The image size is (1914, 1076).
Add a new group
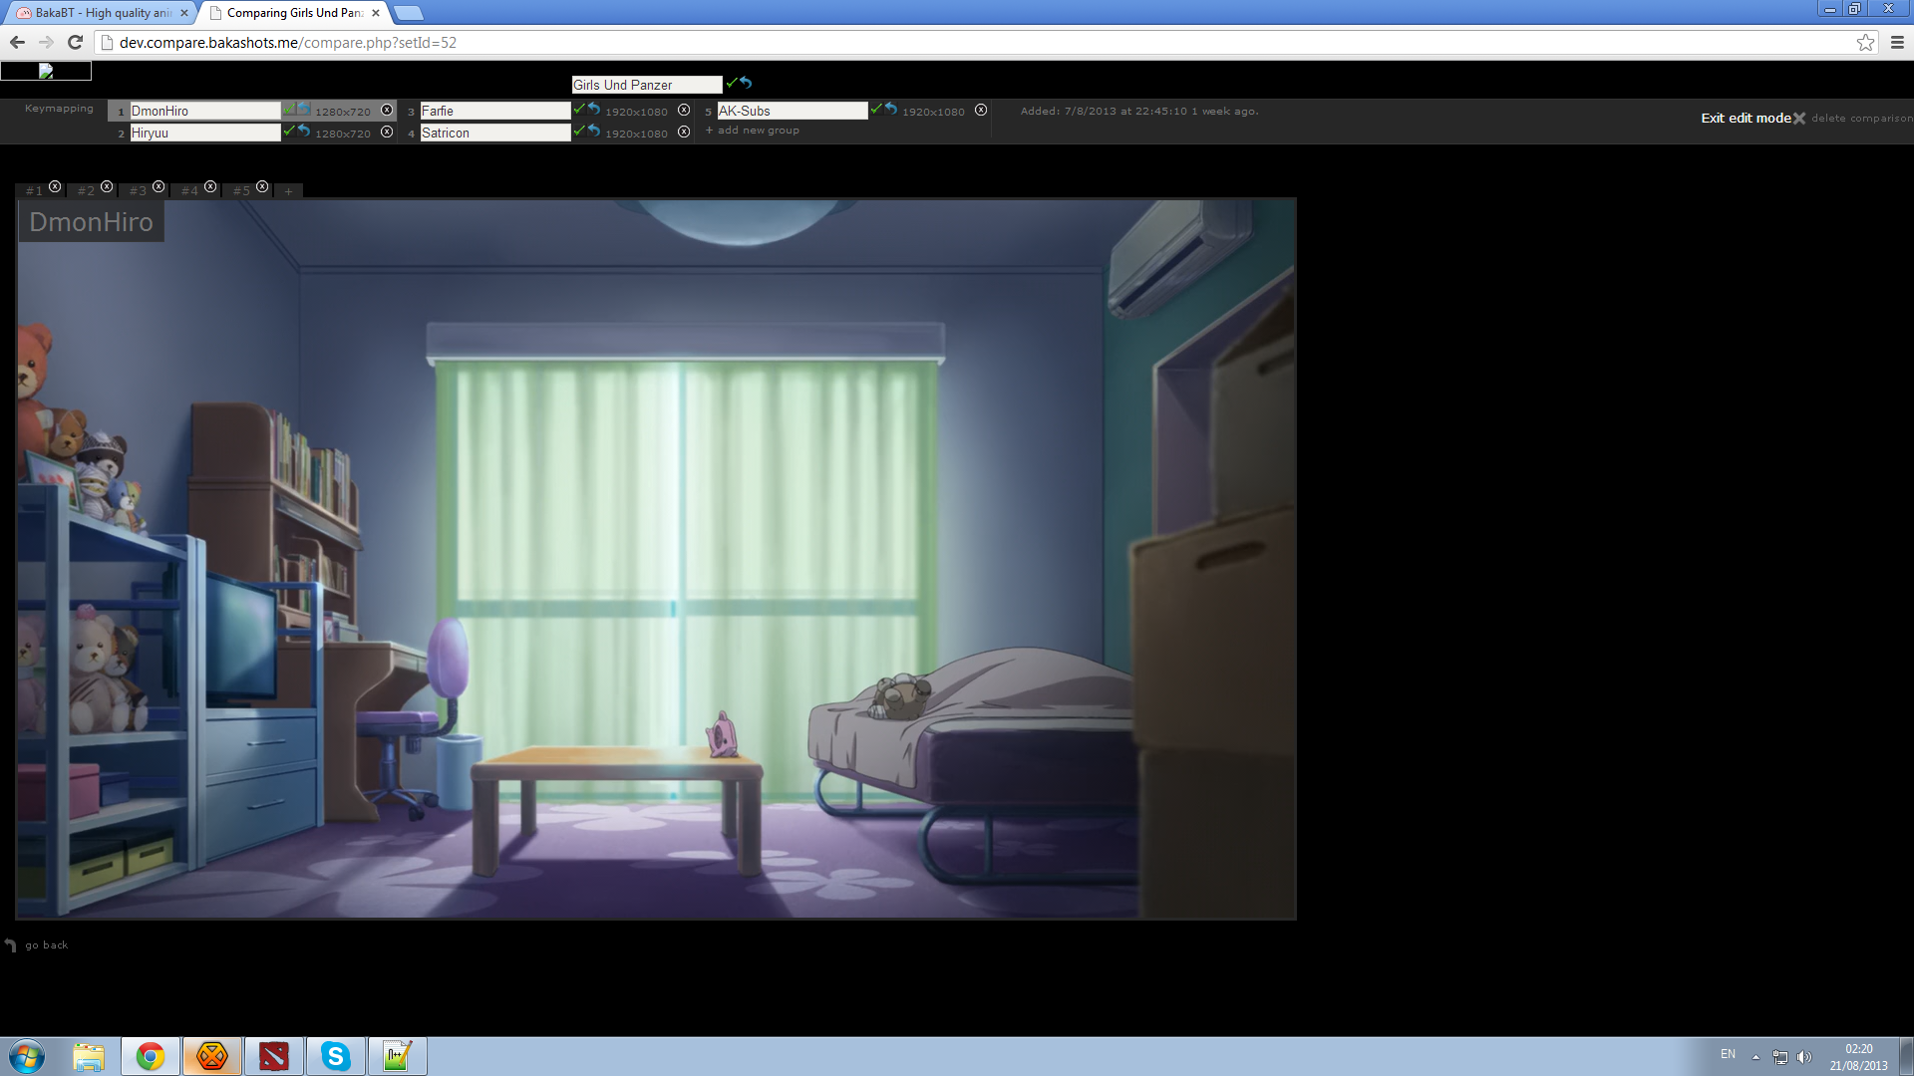[x=753, y=131]
